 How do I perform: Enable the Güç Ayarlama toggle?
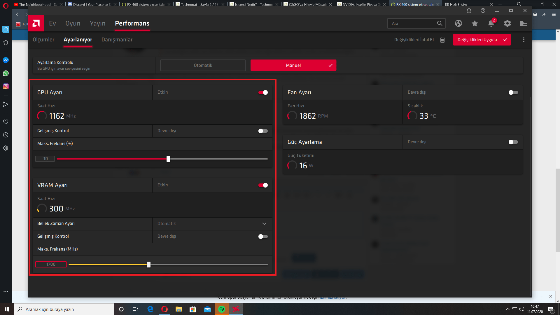(x=513, y=142)
